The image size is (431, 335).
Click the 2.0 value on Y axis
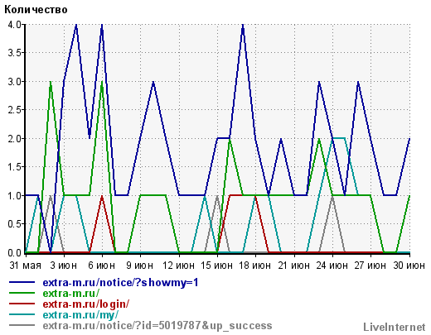tap(15, 139)
